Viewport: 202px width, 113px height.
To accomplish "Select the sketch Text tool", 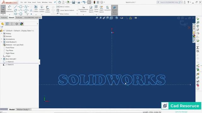I will pos(31,10).
